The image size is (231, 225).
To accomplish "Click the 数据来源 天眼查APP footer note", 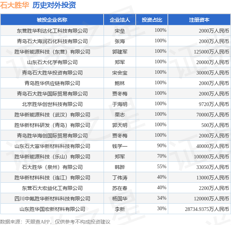I will (x=55, y=222).
